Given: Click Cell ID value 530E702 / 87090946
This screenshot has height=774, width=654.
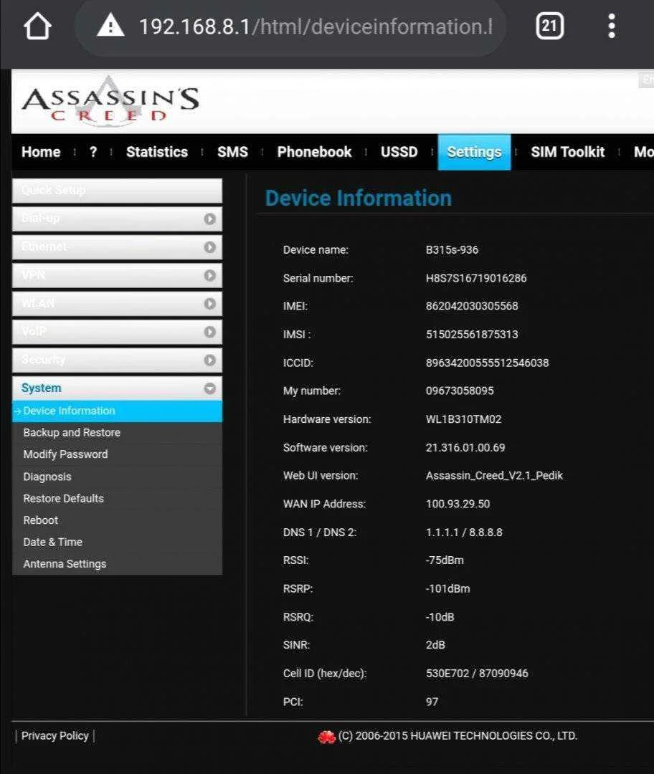Looking at the screenshot, I should click(x=477, y=673).
